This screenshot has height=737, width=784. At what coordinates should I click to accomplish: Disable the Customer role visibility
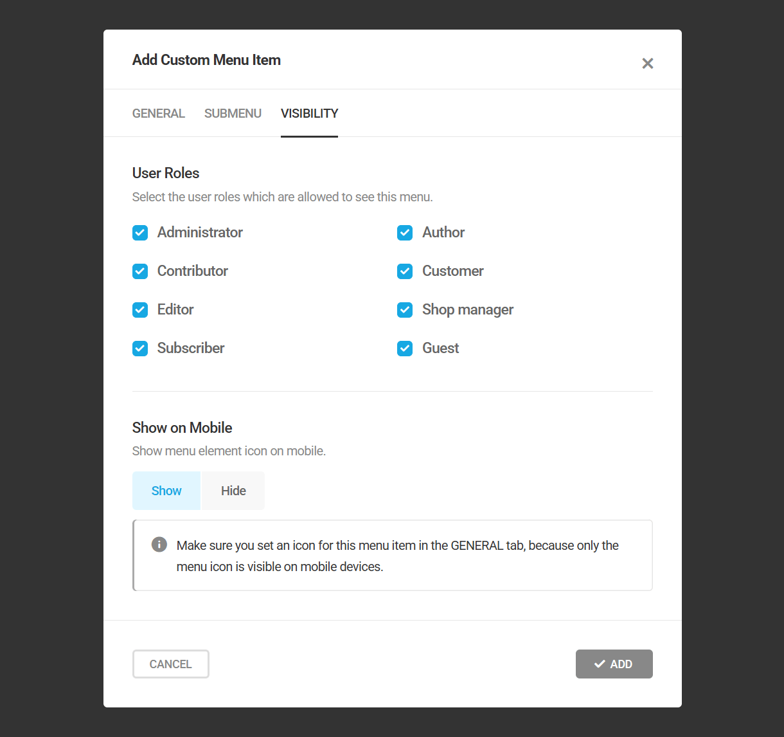tap(405, 271)
